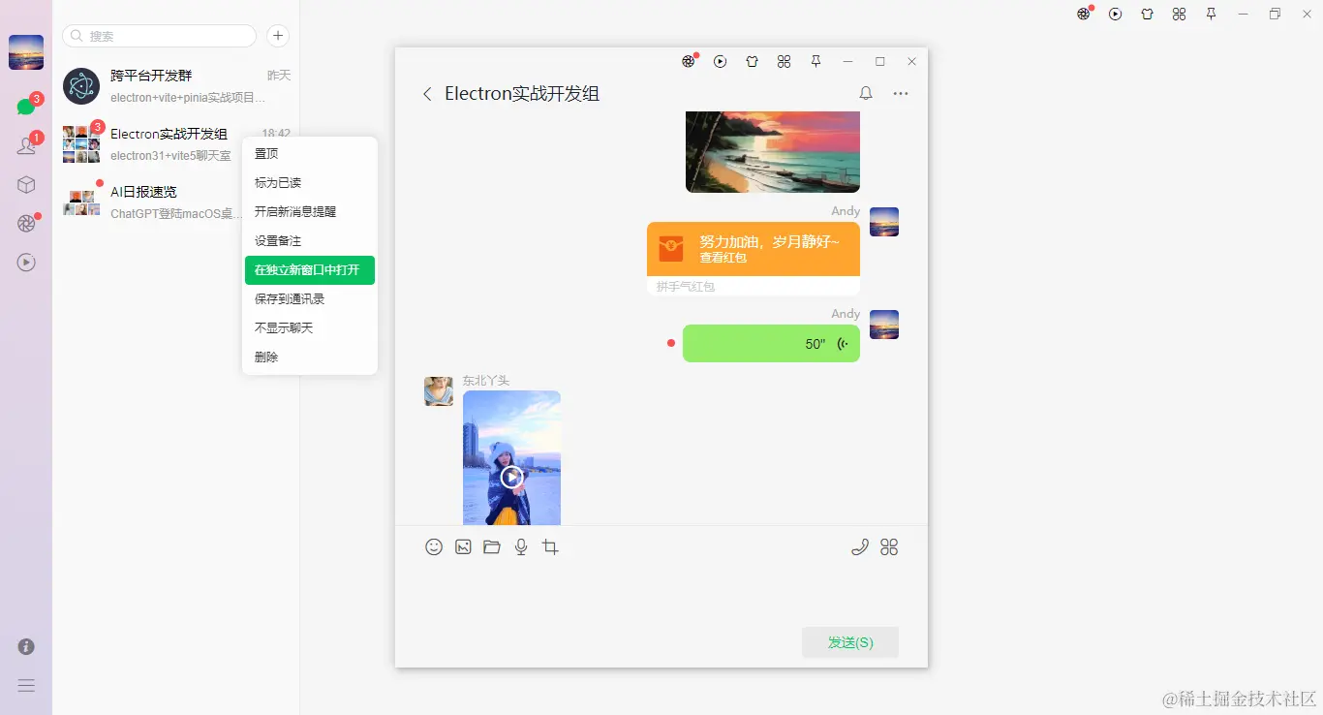Open the screenshot capture tool
The image size is (1323, 715).
point(550,546)
